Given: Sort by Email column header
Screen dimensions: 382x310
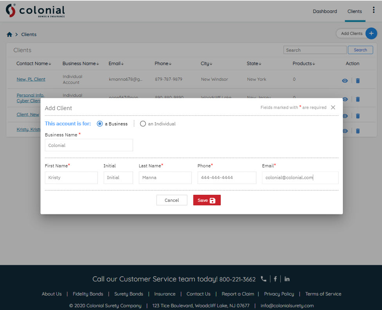Looking at the screenshot, I should click(116, 63).
